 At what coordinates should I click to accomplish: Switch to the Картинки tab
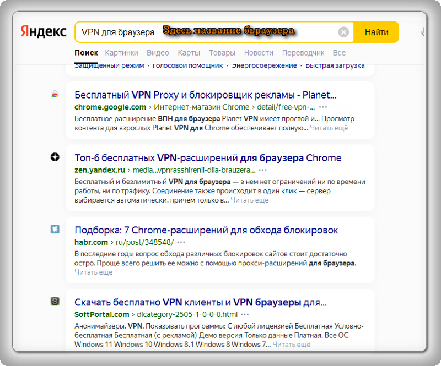[x=121, y=53]
